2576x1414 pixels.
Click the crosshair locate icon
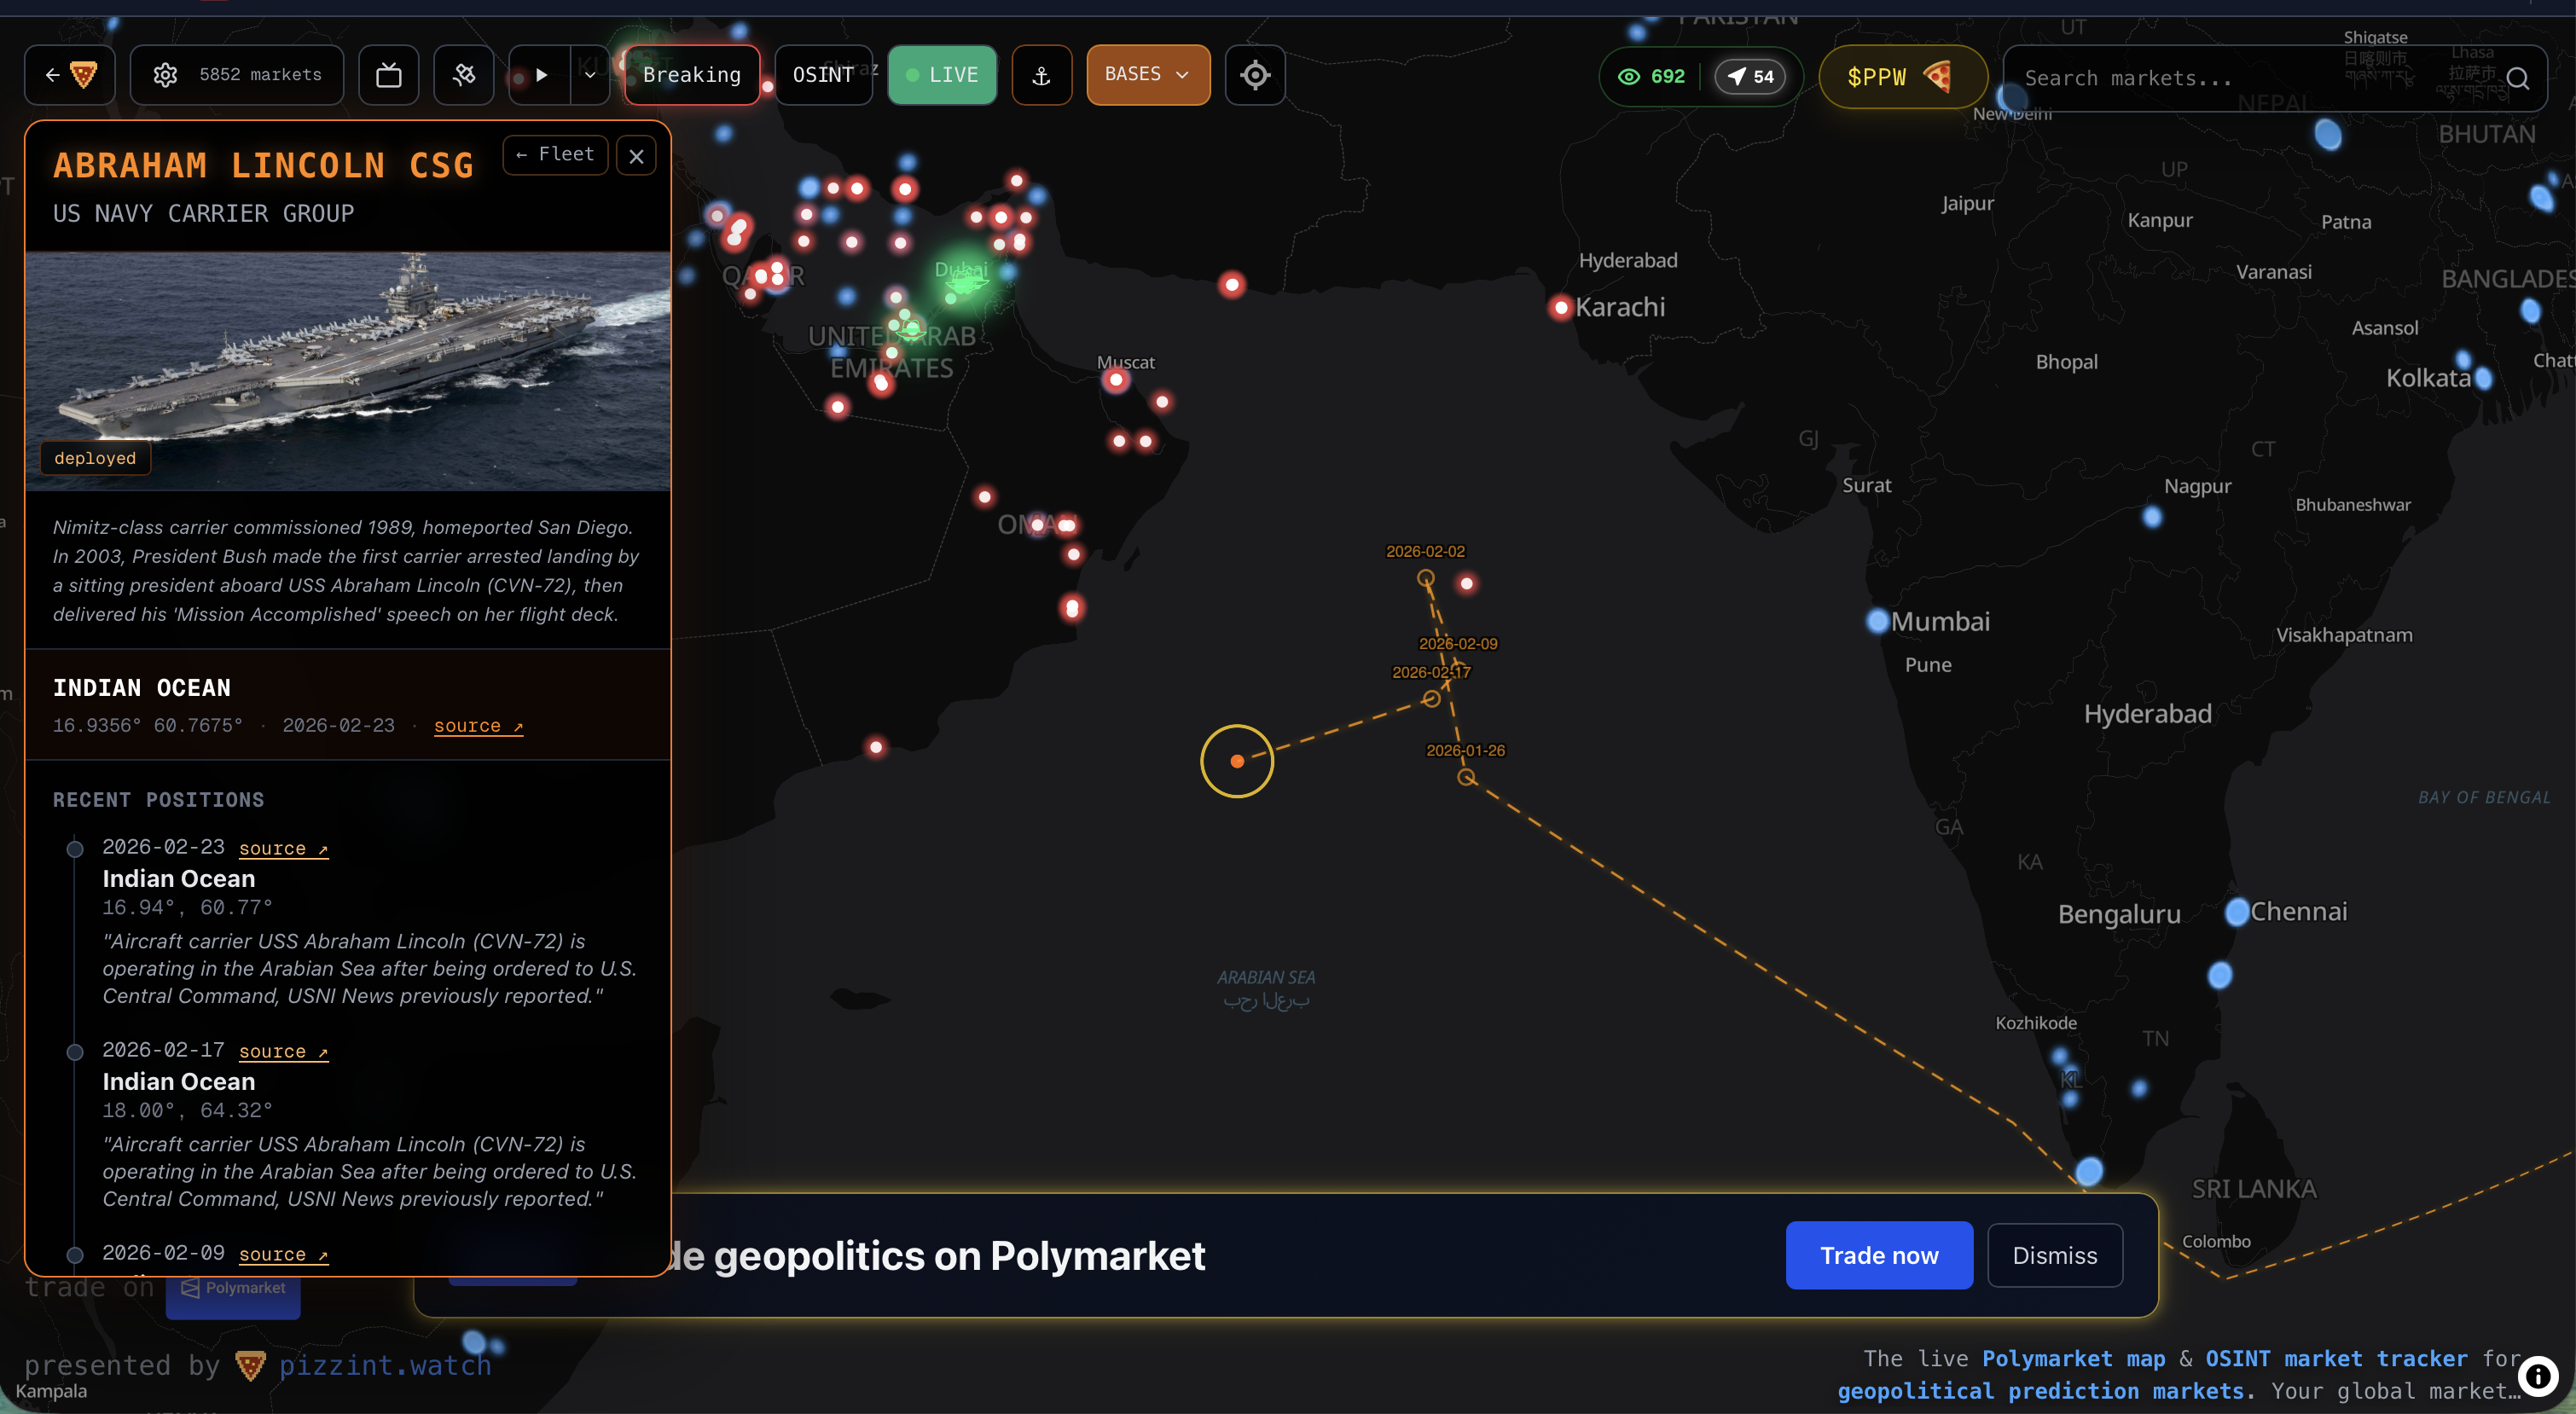click(1255, 75)
